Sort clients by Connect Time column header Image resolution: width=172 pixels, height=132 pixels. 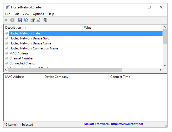(124, 77)
